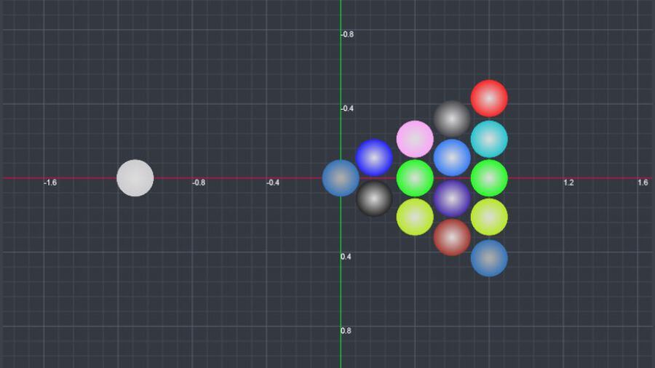Screen dimensions: 655x368
Task: Pick the black ball
Action: click(x=374, y=199)
